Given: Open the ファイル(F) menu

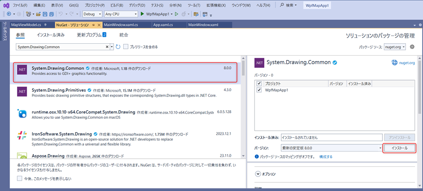Looking at the screenshot, I should coord(20,5).
